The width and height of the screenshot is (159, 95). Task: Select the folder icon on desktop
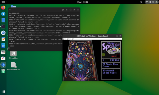13,6
